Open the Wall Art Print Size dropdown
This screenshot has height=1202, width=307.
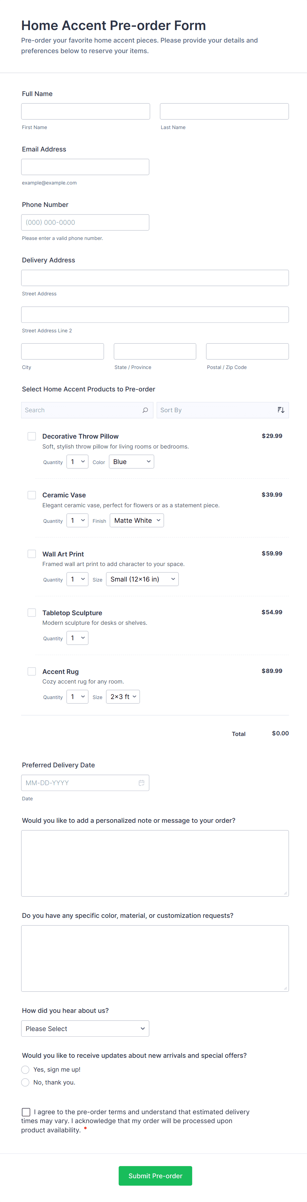142,580
